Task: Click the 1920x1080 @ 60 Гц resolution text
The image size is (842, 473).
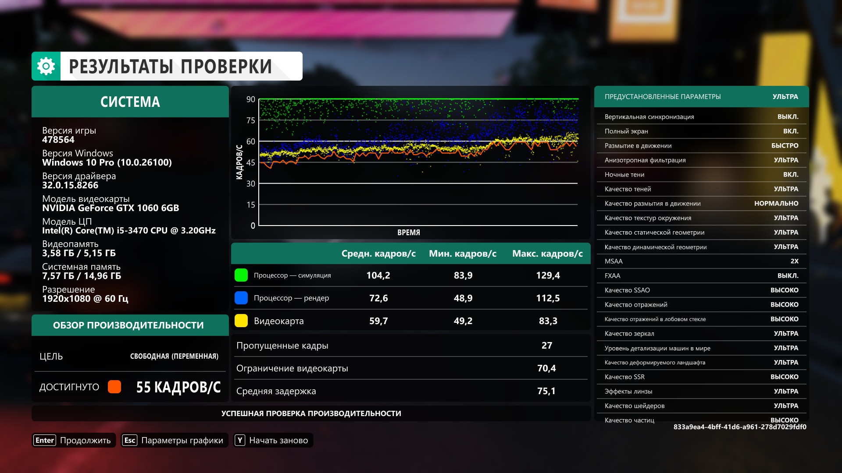Action: [x=85, y=299]
